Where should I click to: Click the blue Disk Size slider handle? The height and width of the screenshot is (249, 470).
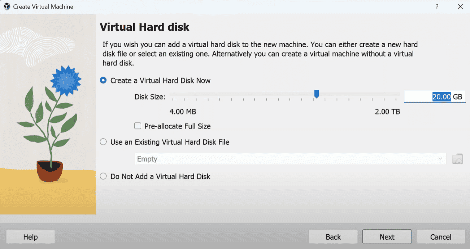pyautogui.click(x=317, y=94)
